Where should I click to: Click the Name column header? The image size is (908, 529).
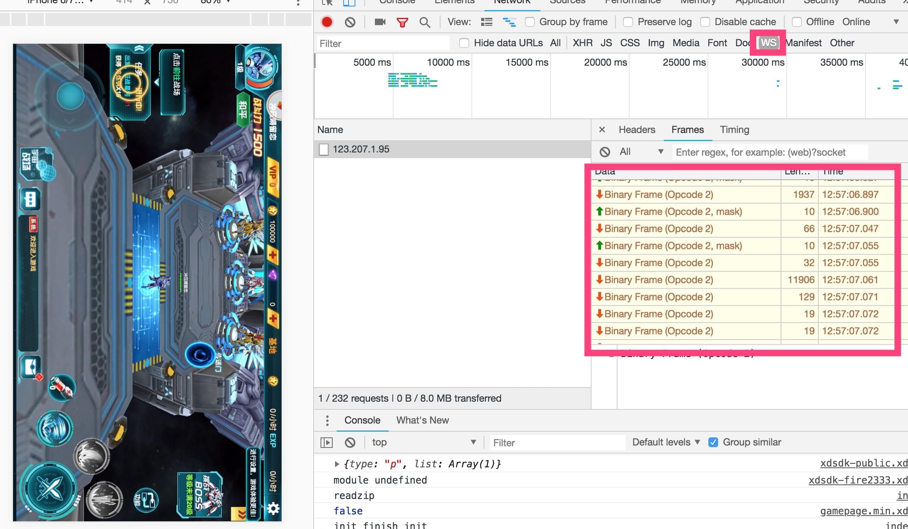click(x=452, y=130)
